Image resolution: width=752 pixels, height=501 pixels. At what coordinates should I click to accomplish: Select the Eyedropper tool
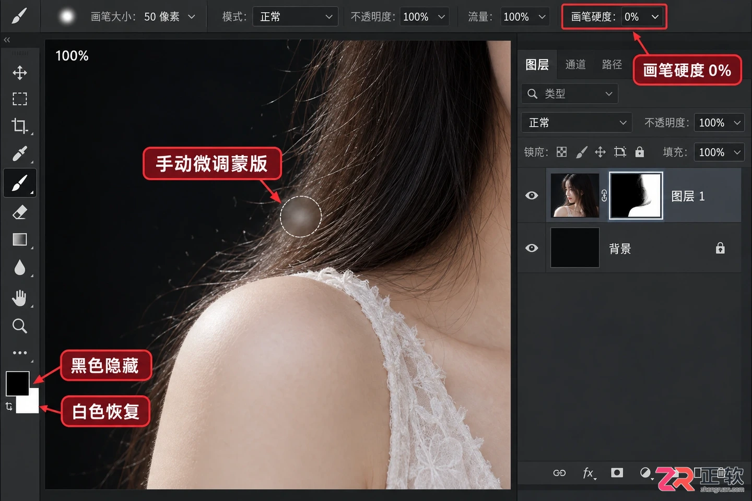(20, 153)
